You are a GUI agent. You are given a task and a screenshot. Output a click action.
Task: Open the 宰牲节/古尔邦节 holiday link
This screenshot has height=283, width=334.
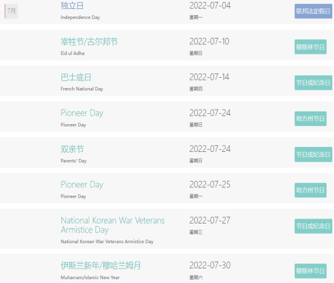[x=89, y=42]
